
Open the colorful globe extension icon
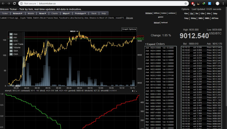tap(204, 4)
